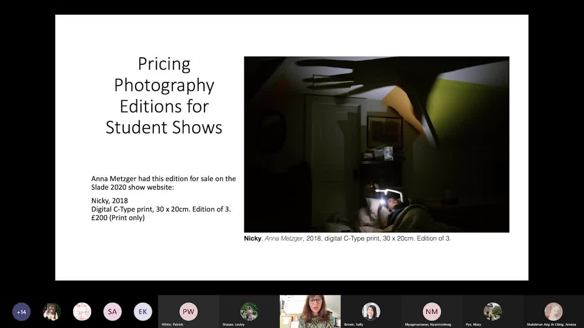Click the 'Brown, Sally' name label
The image size is (584, 328).
354,324
